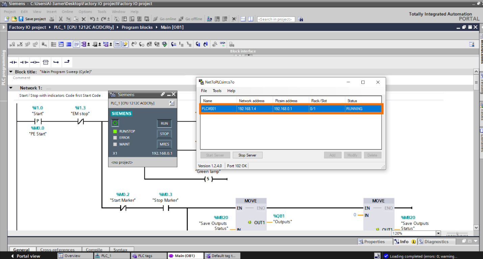The width and height of the screenshot is (483, 259).
Task: Cut selection with the scissors icon
Action: pos(60,19)
